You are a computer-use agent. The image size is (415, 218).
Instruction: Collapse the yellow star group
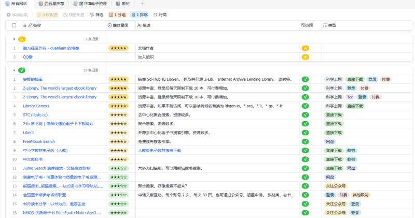click(14, 39)
